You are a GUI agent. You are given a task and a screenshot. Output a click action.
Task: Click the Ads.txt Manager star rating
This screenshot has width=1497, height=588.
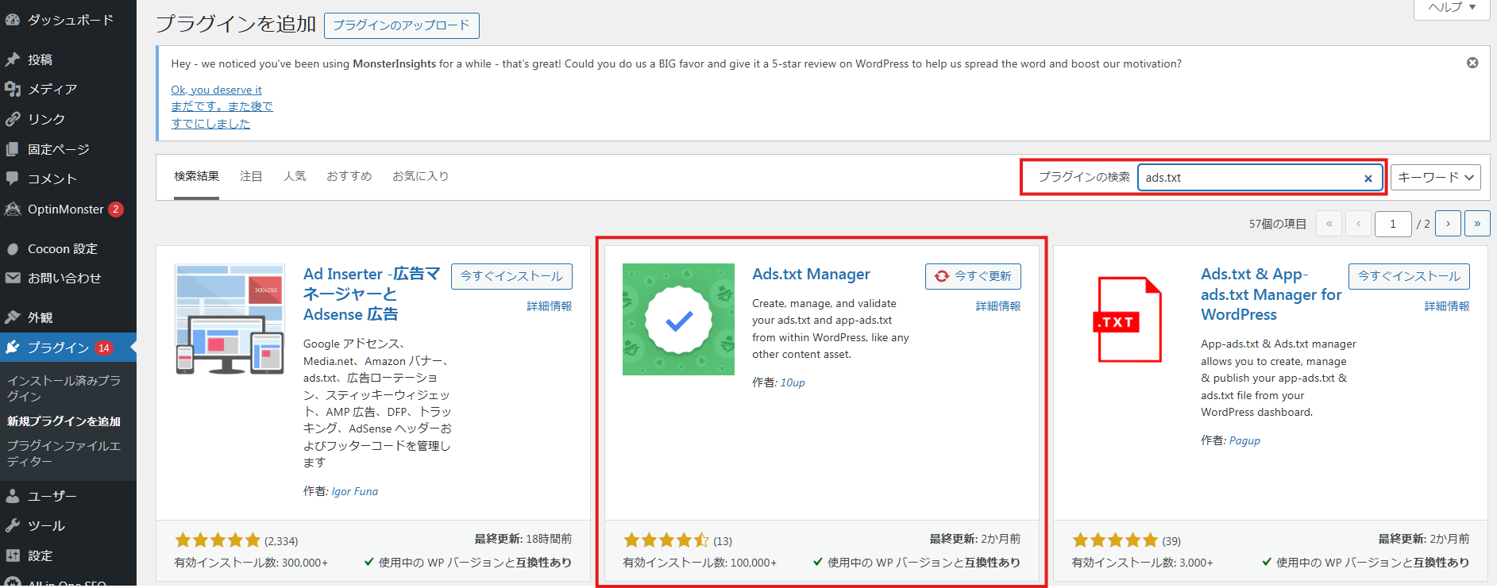tap(666, 540)
